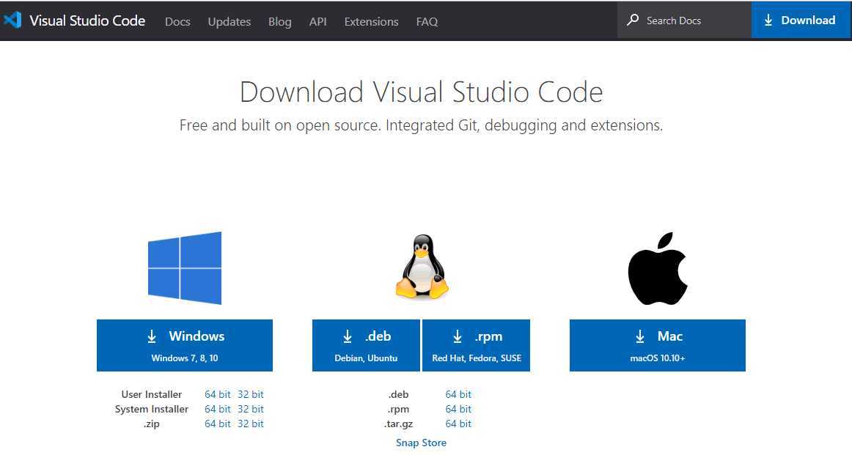Click the black Apple logo

tap(658, 269)
